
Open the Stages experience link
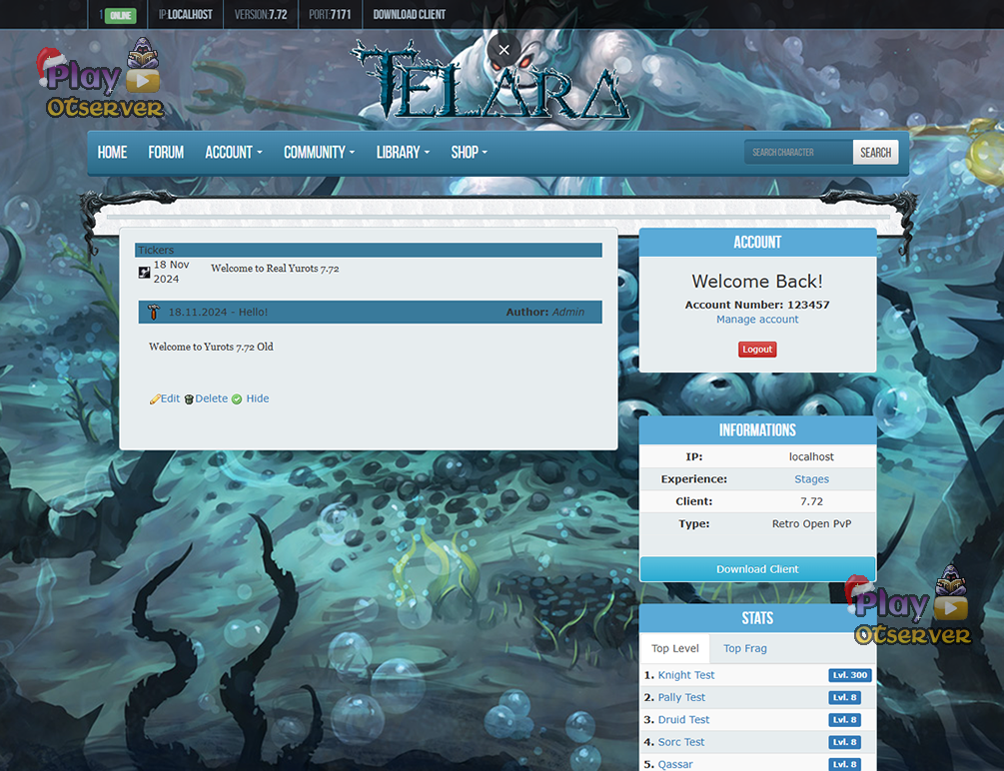(811, 479)
